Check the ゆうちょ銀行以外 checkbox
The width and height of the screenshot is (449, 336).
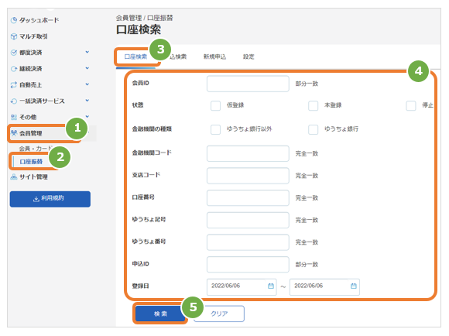click(x=215, y=129)
